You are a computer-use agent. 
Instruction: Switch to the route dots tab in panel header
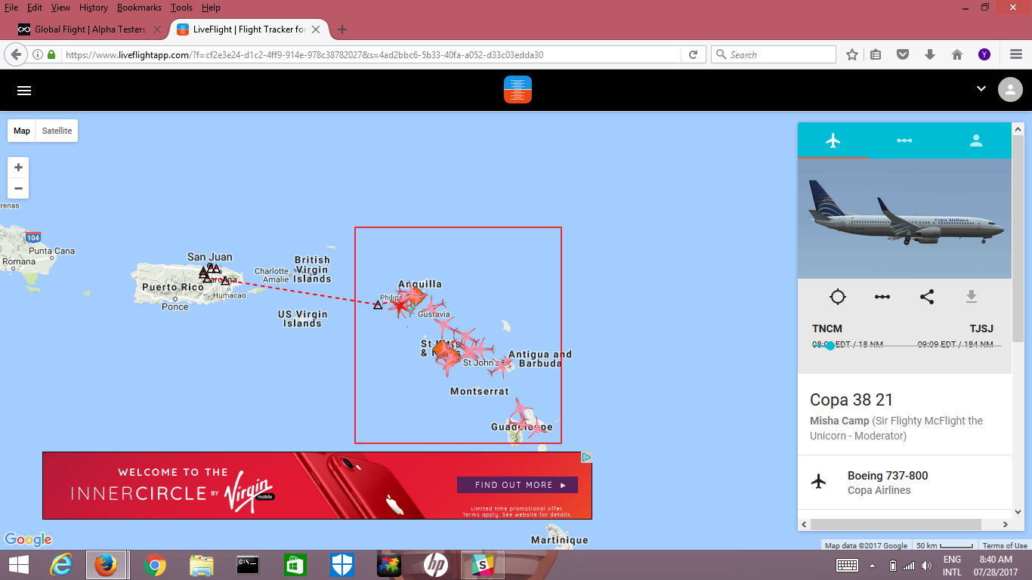coord(904,140)
